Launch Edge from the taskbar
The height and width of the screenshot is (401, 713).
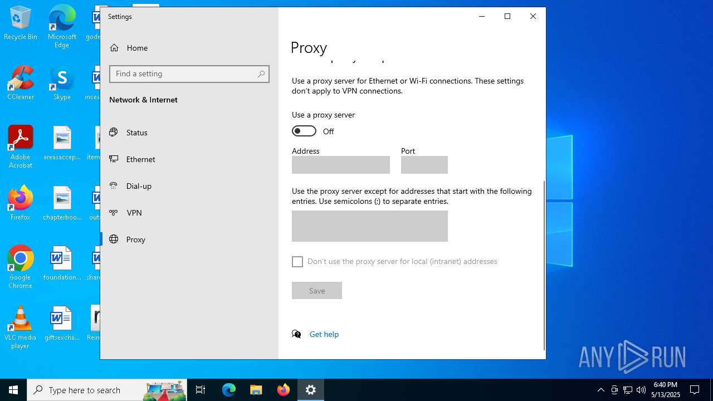(x=229, y=390)
